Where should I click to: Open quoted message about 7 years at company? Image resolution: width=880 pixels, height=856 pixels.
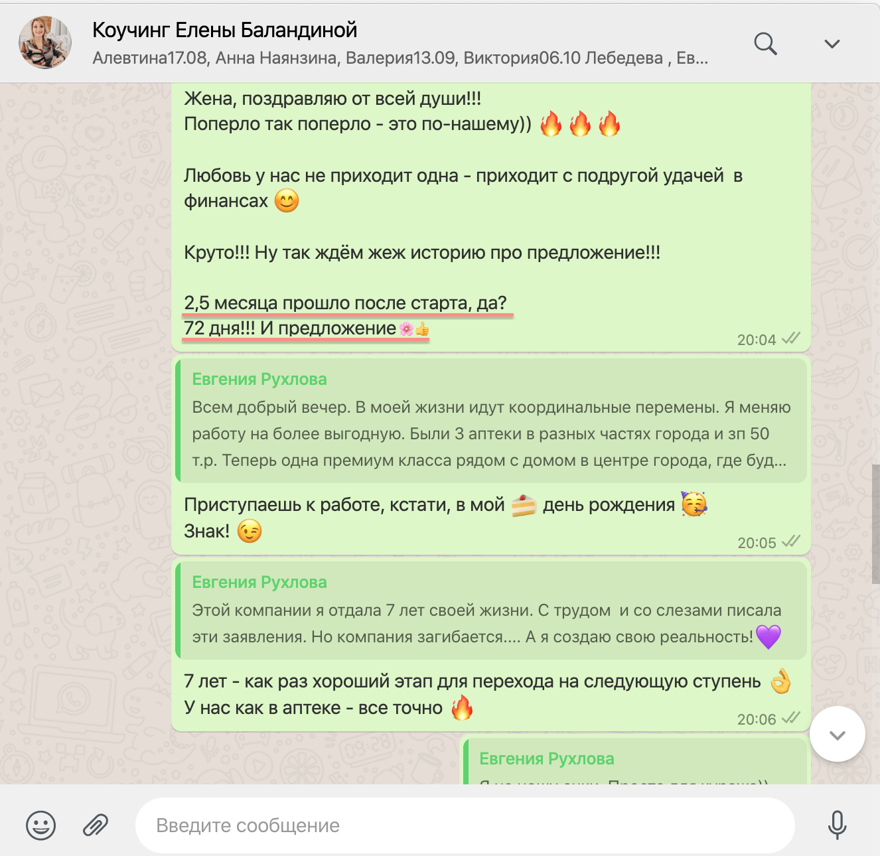pos(491,610)
